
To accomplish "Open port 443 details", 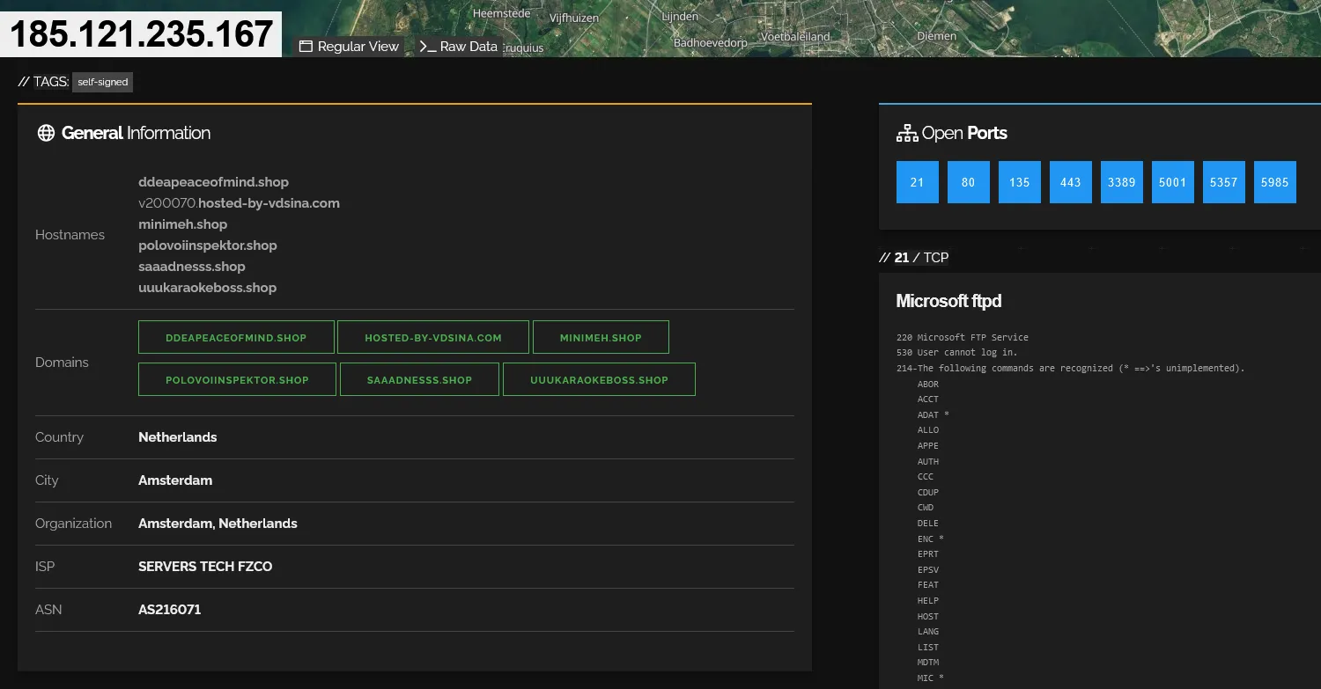I will [1070, 181].
